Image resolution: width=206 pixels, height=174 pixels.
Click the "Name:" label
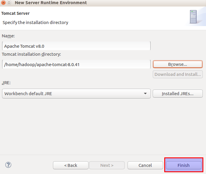8,36
